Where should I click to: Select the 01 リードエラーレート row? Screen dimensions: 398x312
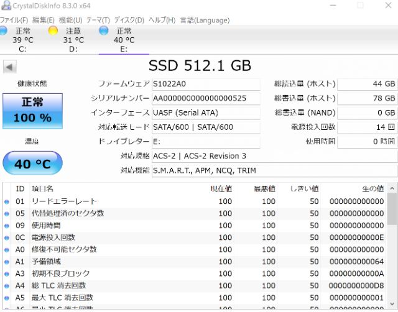point(195,201)
